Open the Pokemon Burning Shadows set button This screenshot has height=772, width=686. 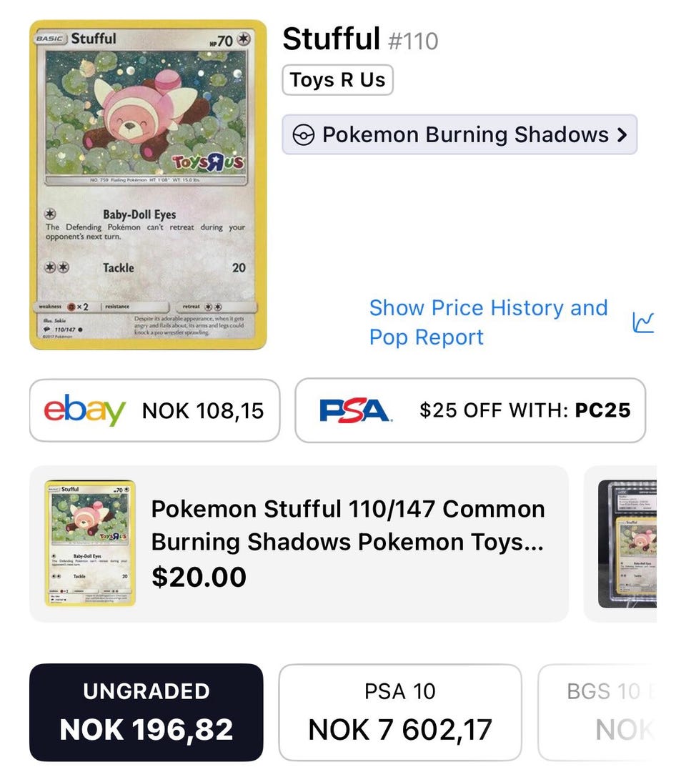(x=459, y=134)
